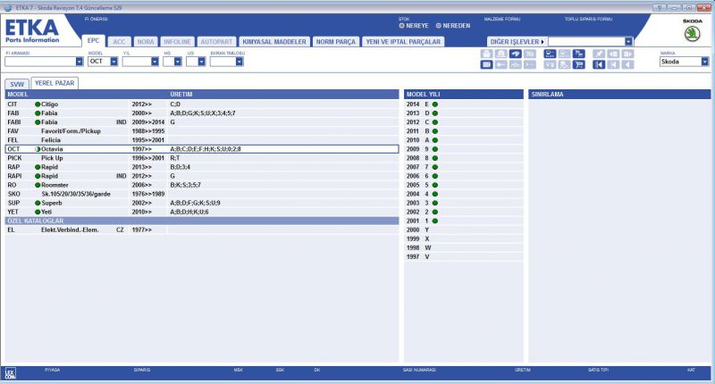Switch to the EPC tab
Screen dimensions: 715x384
pos(94,40)
